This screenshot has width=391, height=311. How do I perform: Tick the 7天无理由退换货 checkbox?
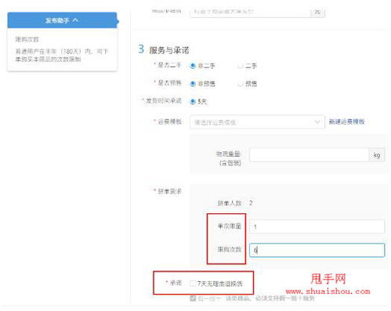(x=193, y=284)
